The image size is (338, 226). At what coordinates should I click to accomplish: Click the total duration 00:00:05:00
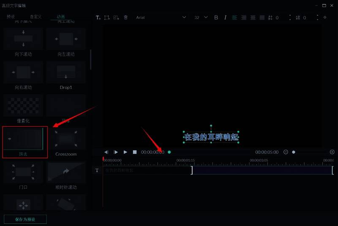pyautogui.click(x=267, y=152)
